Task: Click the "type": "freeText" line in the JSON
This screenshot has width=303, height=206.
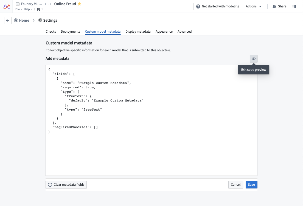Action: 83,109
